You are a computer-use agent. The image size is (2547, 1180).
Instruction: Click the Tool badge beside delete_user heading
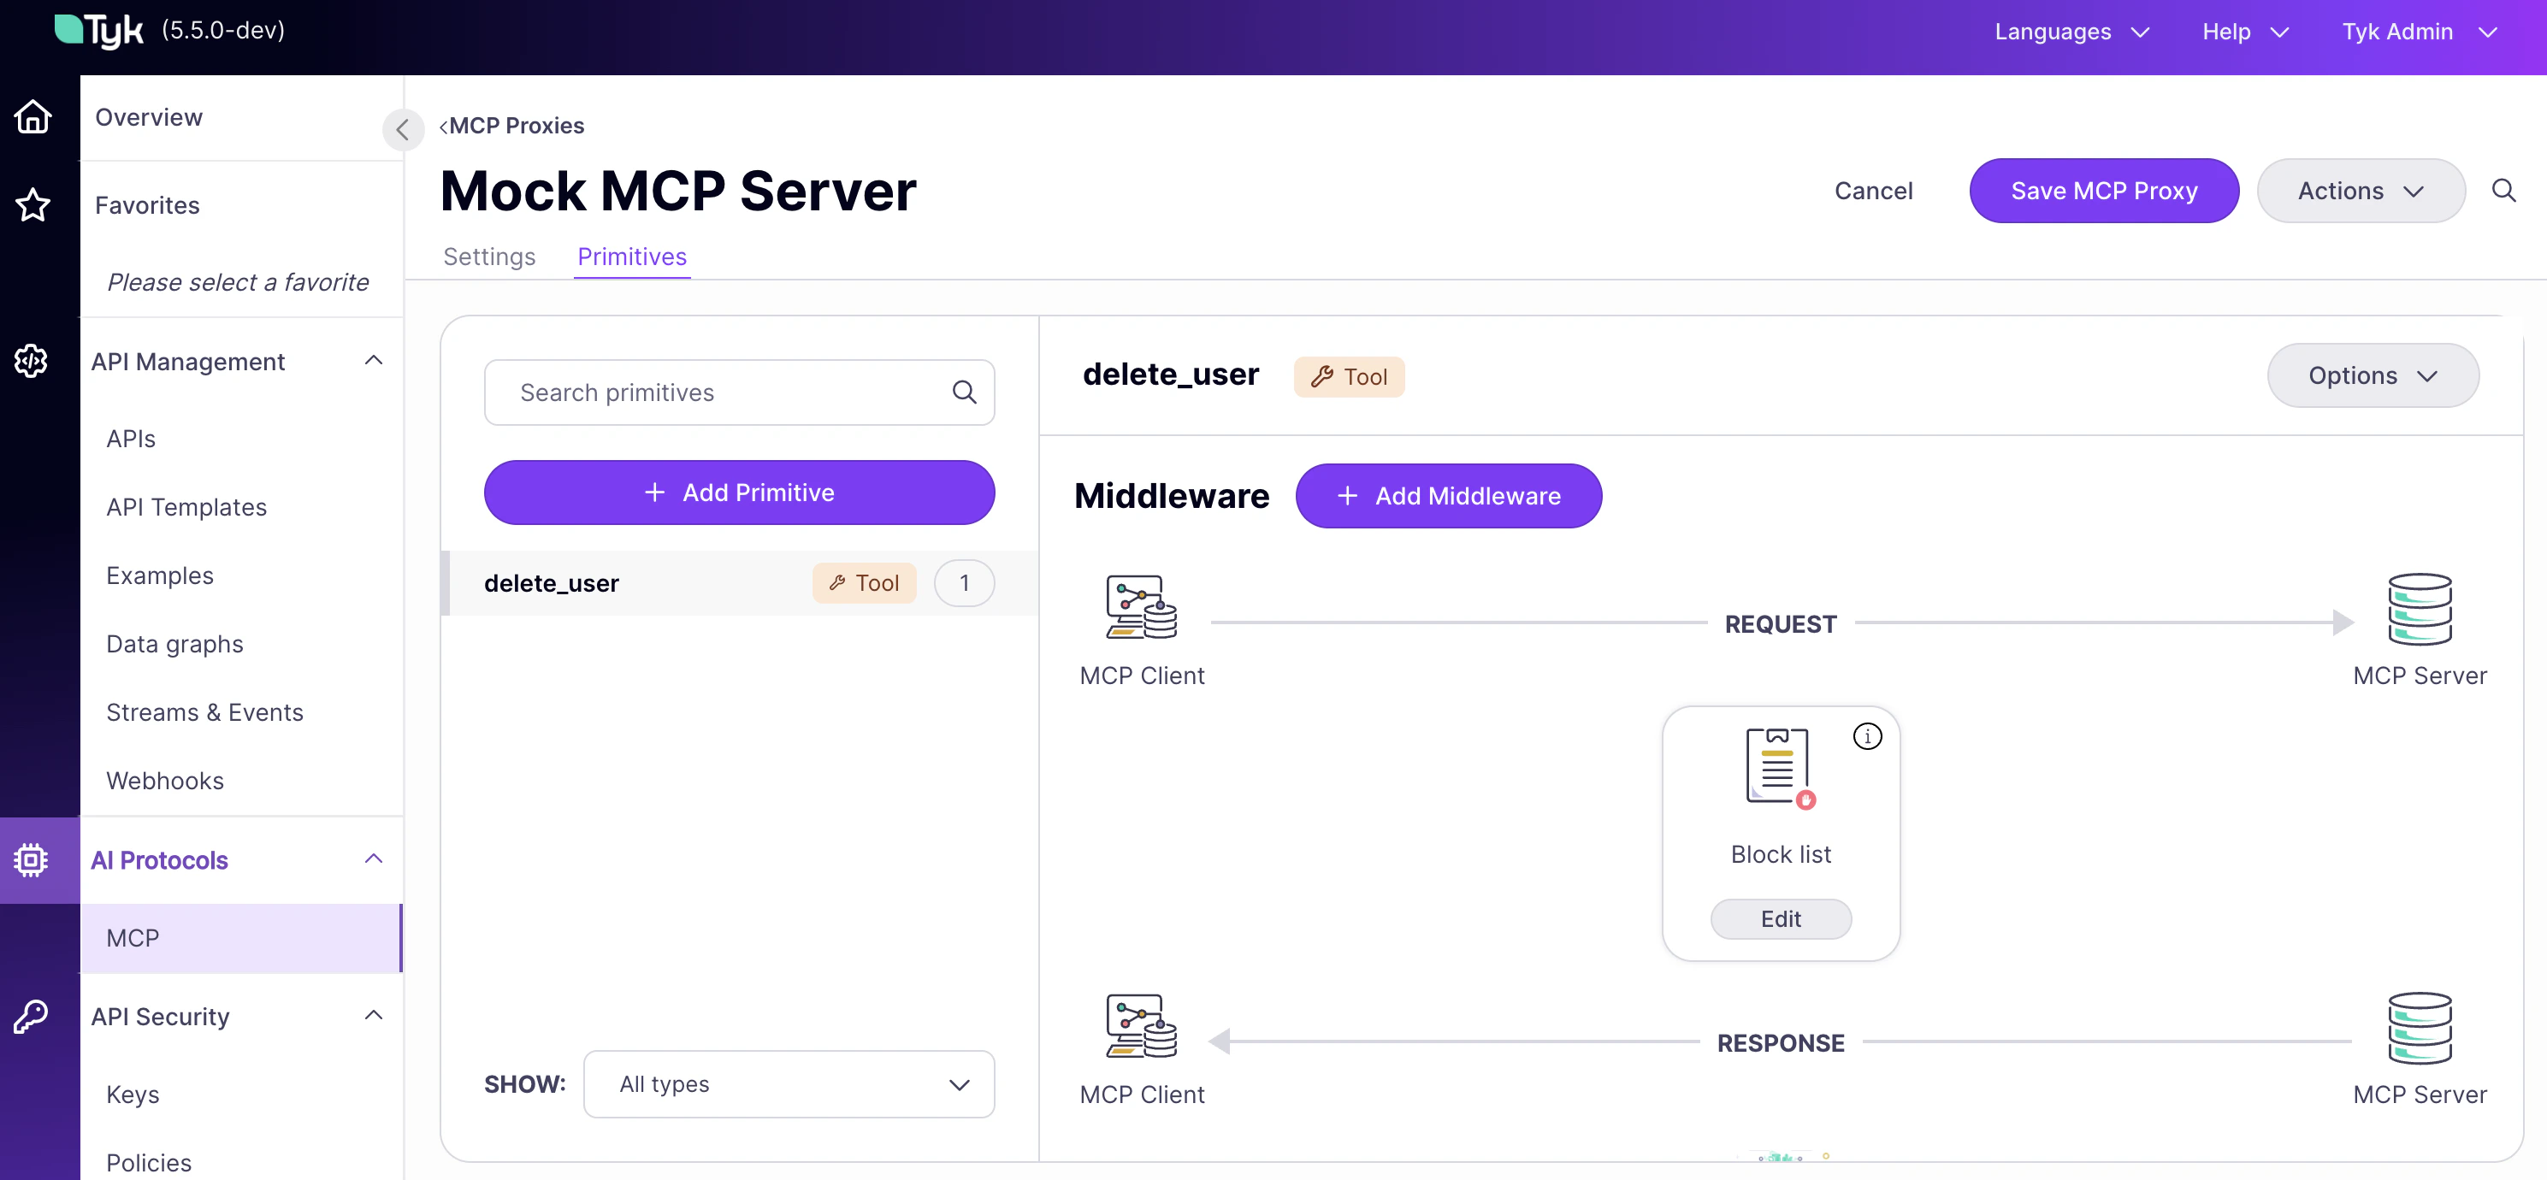1349,376
